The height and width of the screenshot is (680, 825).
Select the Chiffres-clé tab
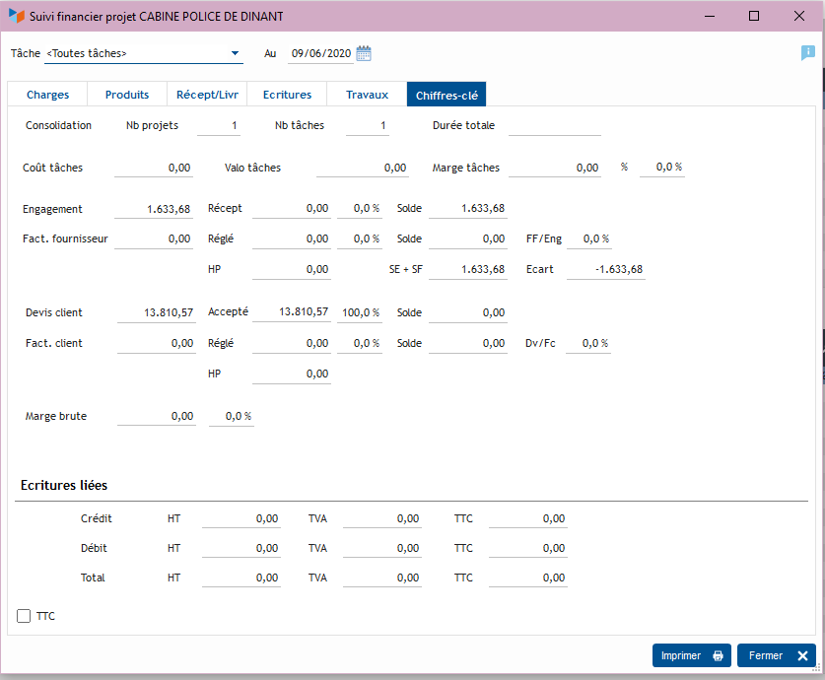click(x=447, y=95)
